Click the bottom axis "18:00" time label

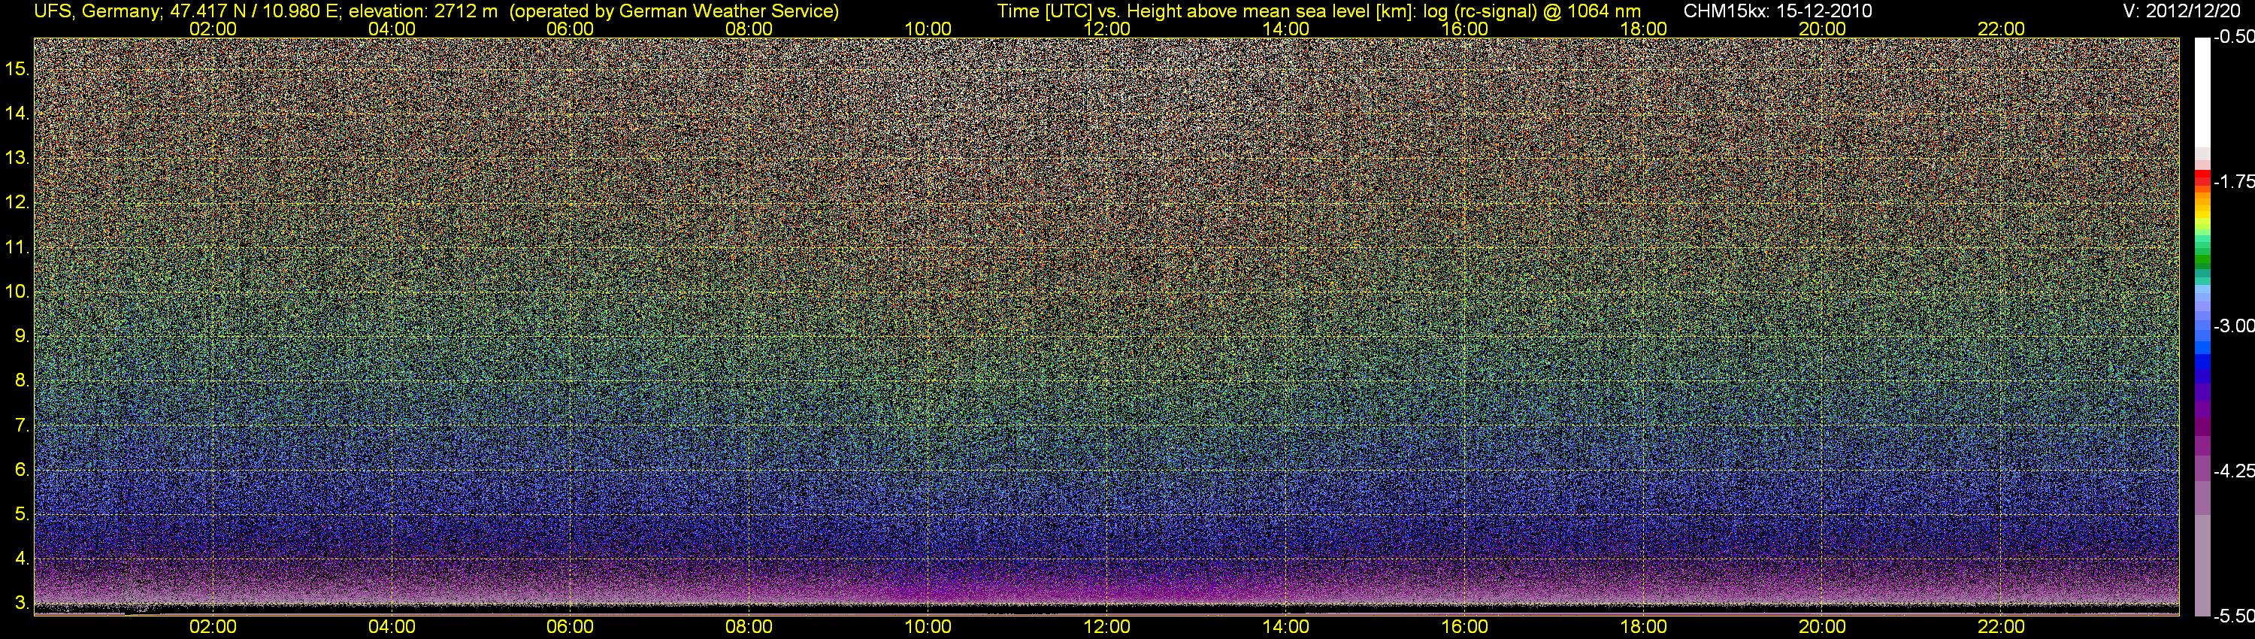coord(1643,627)
